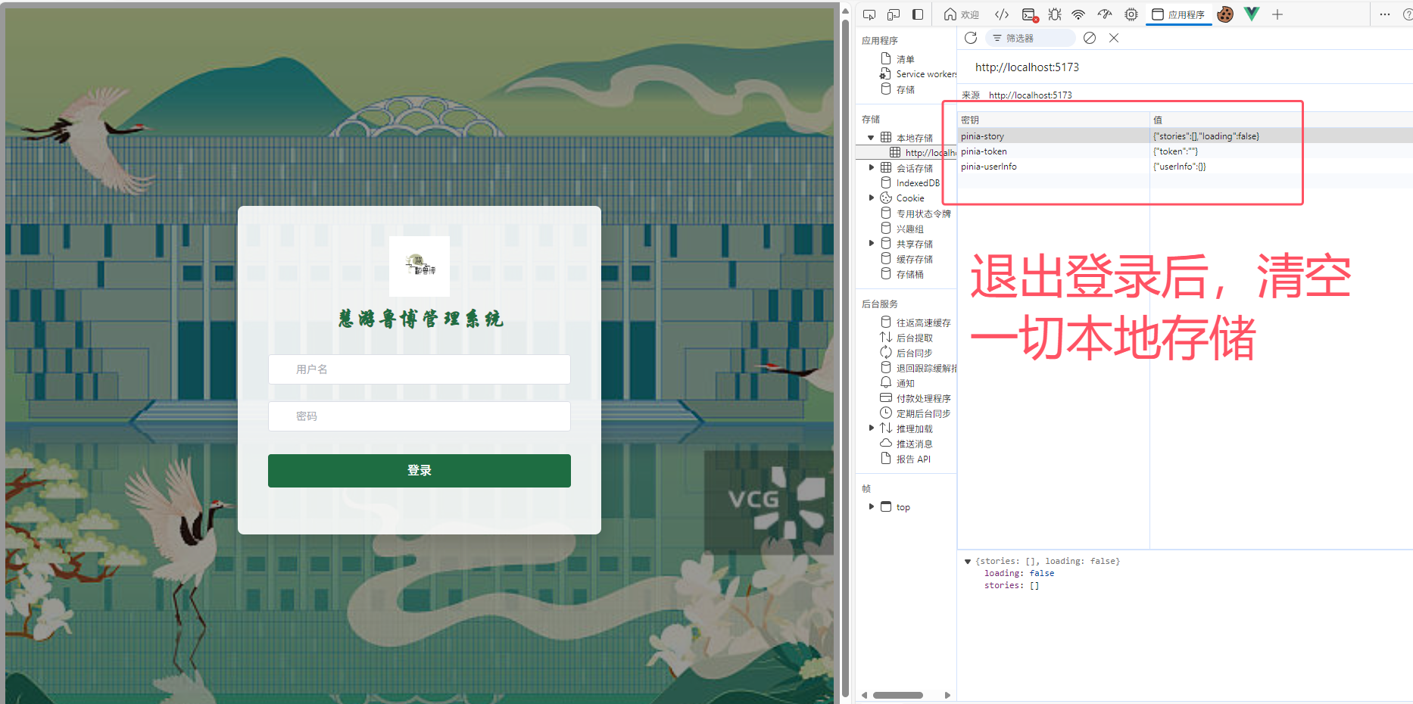Add another tool with the plus button
The height and width of the screenshot is (704, 1413).
click(1277, 14)
